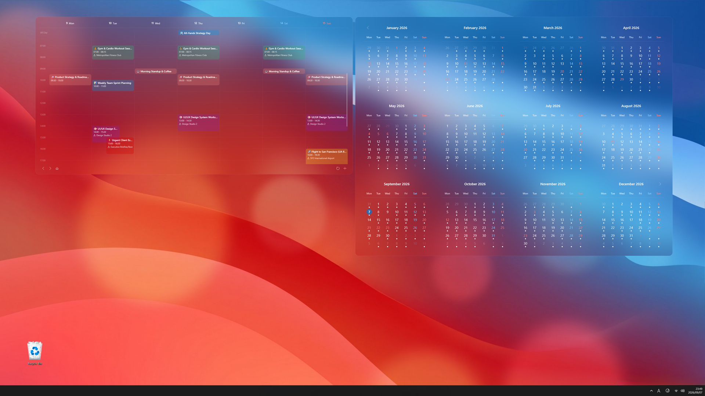Jump to today with the home icon
Viewport: 705px width, 396px height.
coord(57,169)
